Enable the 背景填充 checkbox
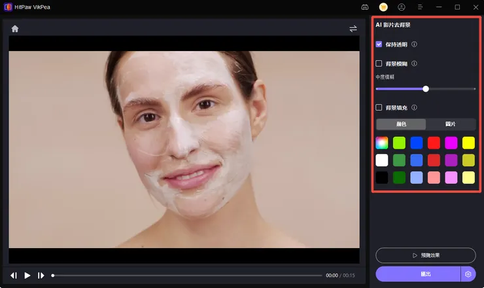This screenshot has height=288, width=484. 379,107
